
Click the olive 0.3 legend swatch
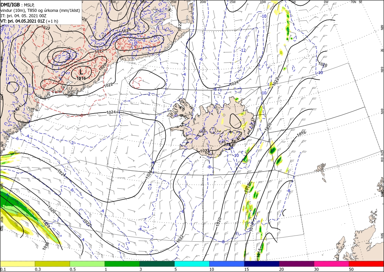(x=52, y=264)
